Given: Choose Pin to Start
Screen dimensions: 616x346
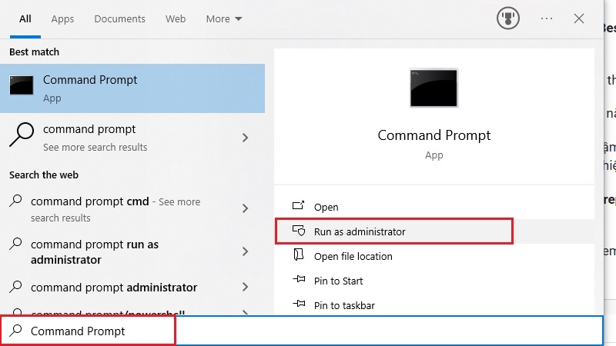Looking at the screenshot, I should [x=434, y=281].
